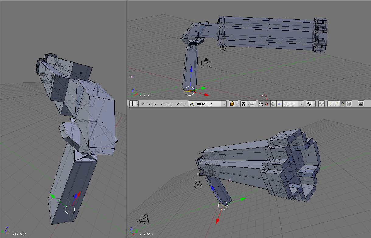The height and width of the screenshot is (238, 371).
Task: Switch to edge select mode
Action: (336, 104)
